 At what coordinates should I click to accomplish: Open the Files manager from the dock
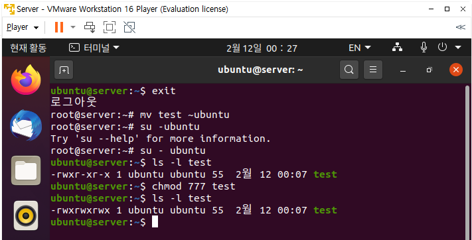click(x=26, y=170)
